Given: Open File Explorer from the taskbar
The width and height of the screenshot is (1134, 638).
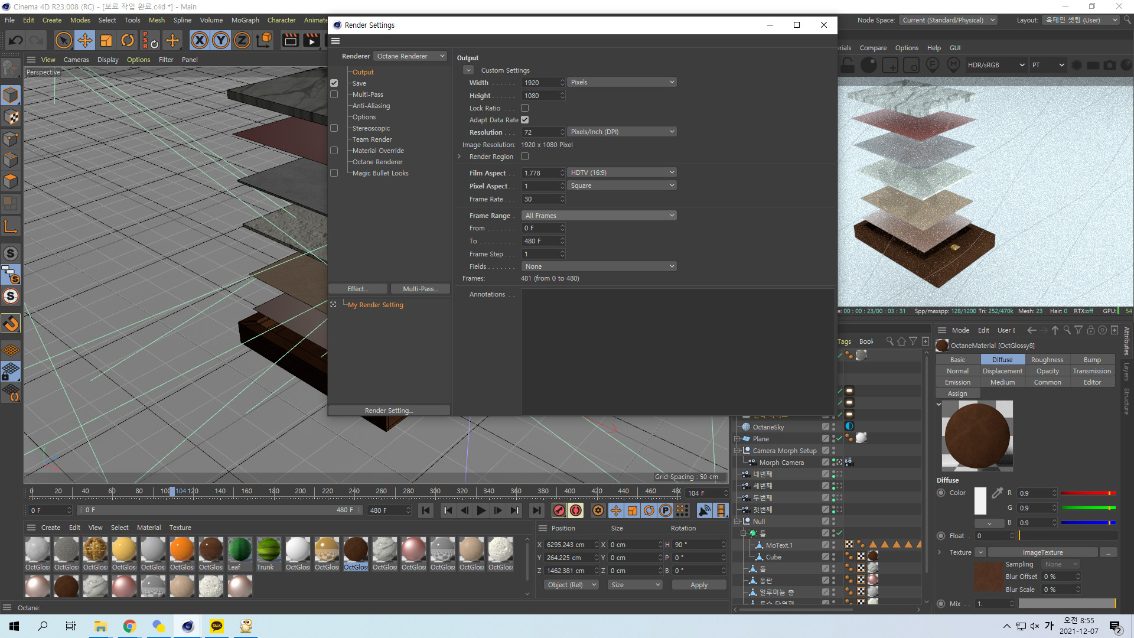Looking at the screenshot, I should [x=100, y=626].
